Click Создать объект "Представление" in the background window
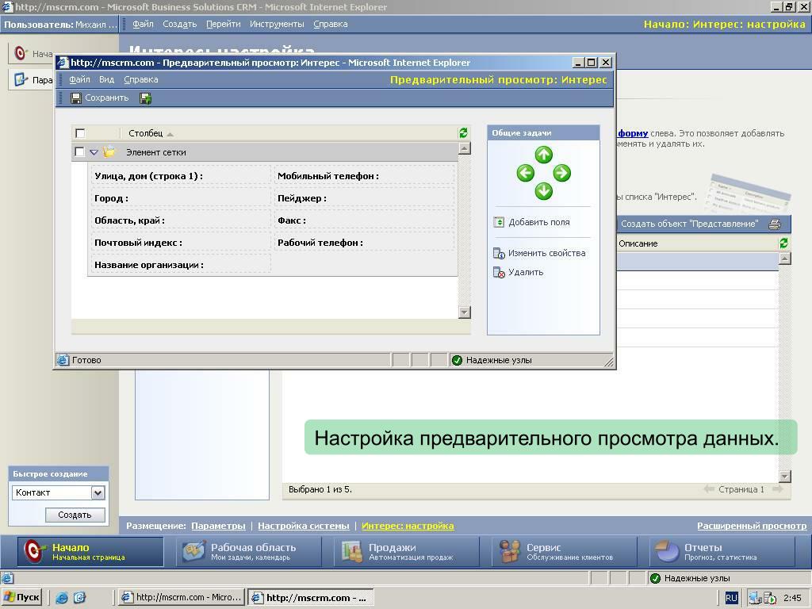The height and width of the screenshot is (609, 812). point(689,224)
